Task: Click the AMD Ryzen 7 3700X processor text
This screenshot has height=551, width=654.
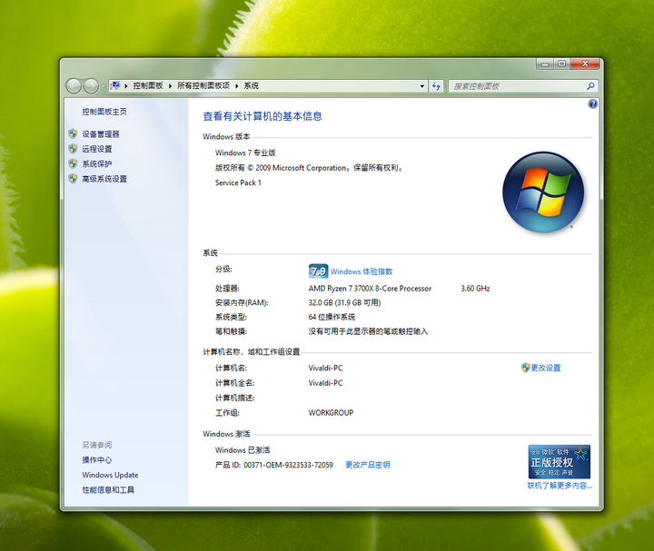Action: point(370,289)
